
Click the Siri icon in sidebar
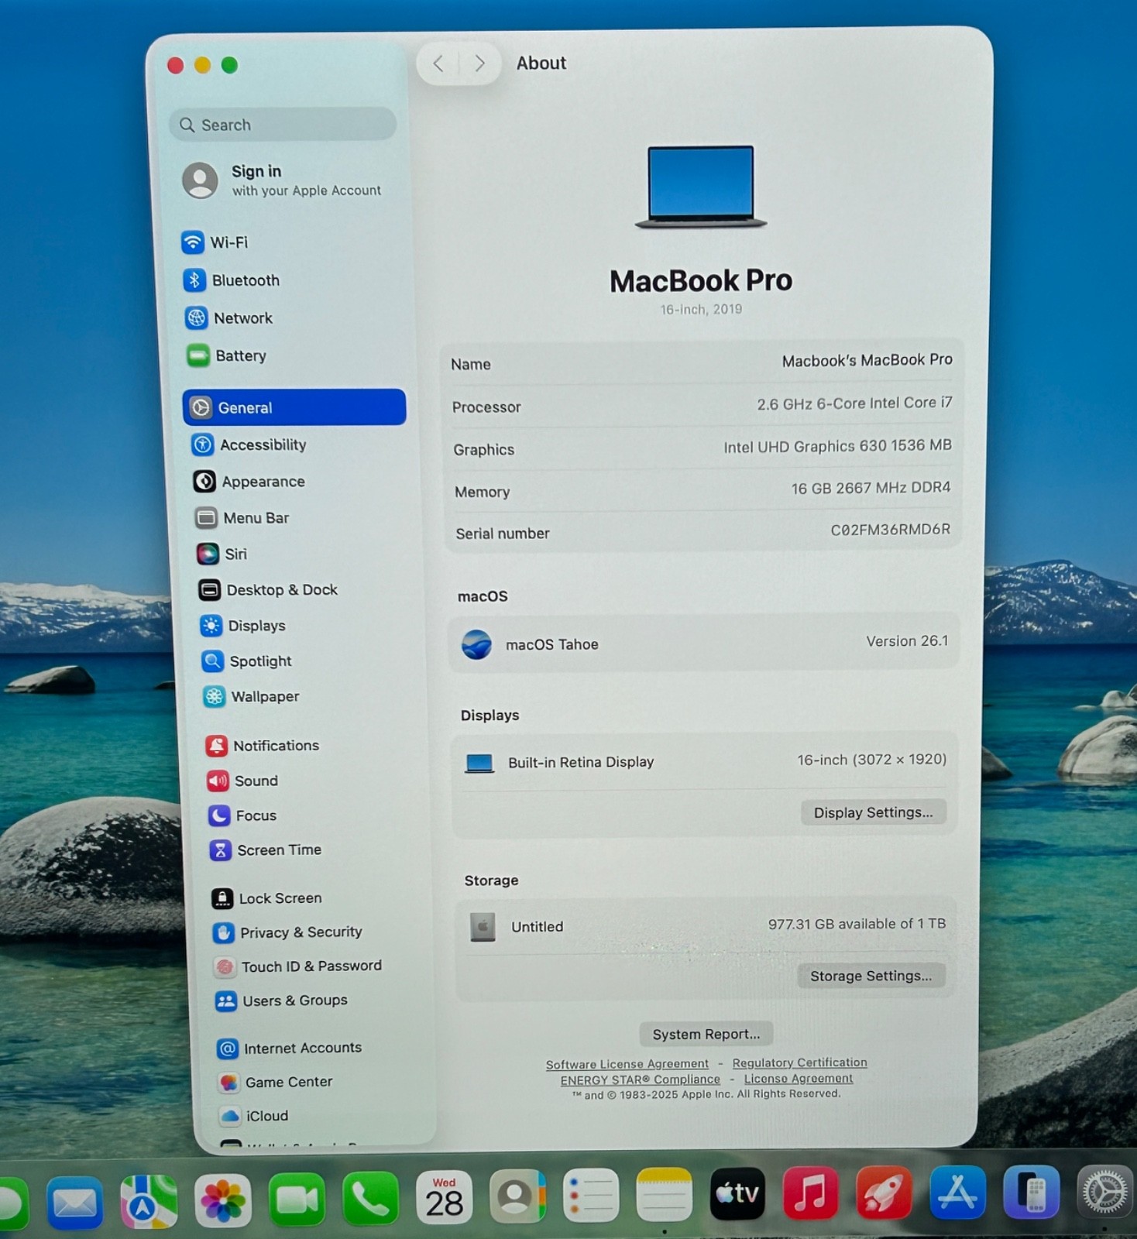208,554
